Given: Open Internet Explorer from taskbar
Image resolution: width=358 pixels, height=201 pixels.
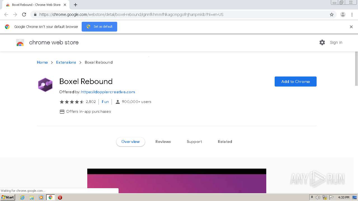Looking at the screenshot, I should click(22, 197).
